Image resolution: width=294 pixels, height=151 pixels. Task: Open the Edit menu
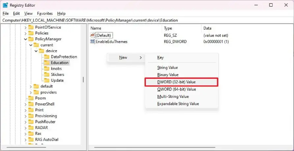pyautogui.click(x=16, y=14)
